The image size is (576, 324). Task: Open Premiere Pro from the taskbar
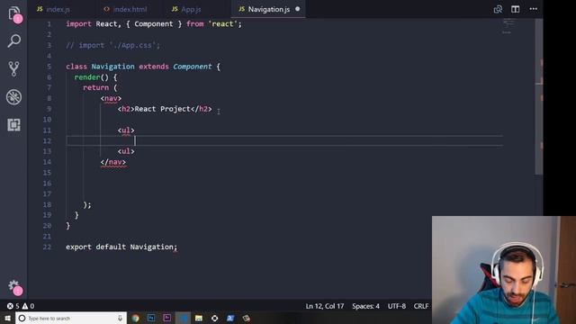click(x=166, y=318)
